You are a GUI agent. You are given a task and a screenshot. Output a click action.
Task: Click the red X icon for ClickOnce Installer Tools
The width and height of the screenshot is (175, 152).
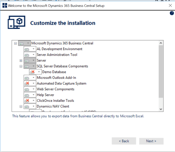[x=27, y=100]
